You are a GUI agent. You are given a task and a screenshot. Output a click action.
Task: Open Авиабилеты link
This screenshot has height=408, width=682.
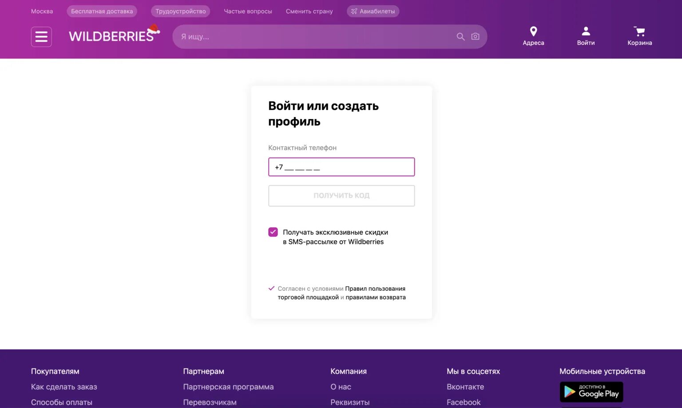pyautogui.click(x=373, y=11)
